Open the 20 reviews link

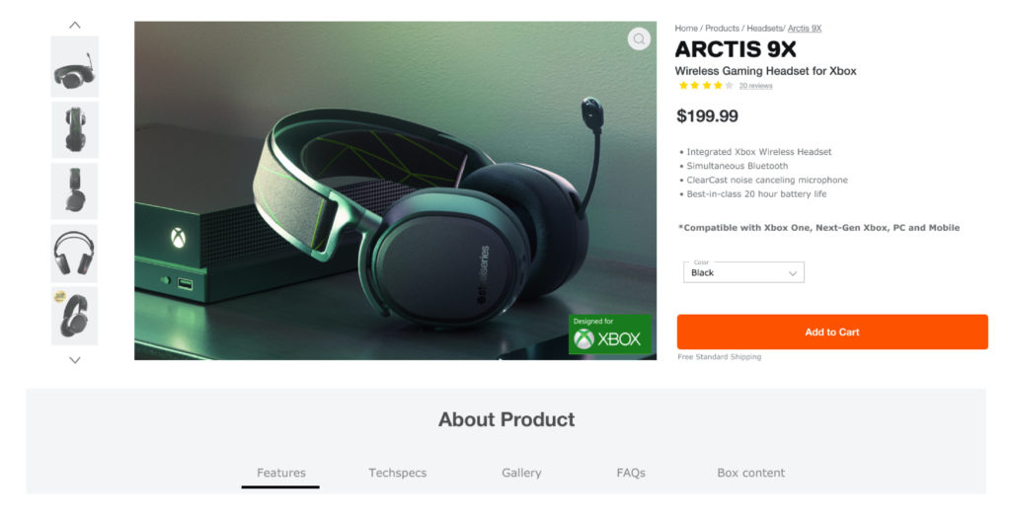(755, 86)
